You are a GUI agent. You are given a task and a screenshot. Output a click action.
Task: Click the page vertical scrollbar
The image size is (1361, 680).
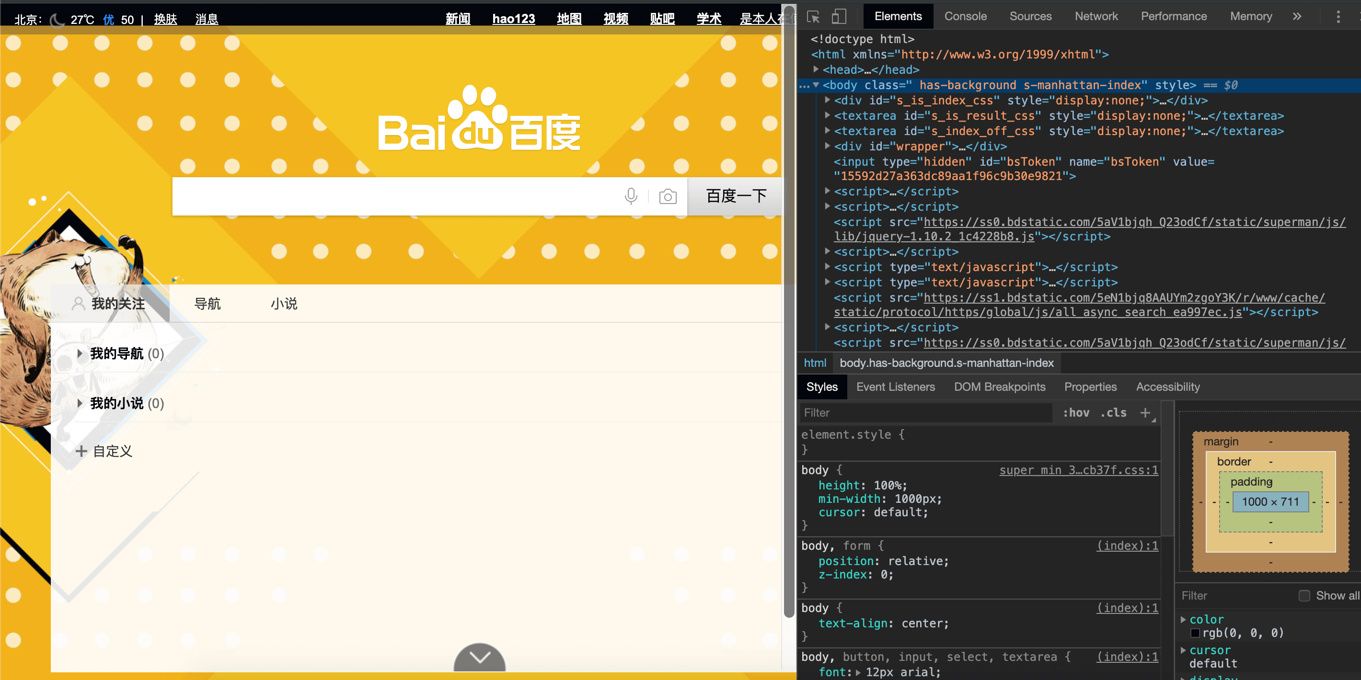(789, 311)
